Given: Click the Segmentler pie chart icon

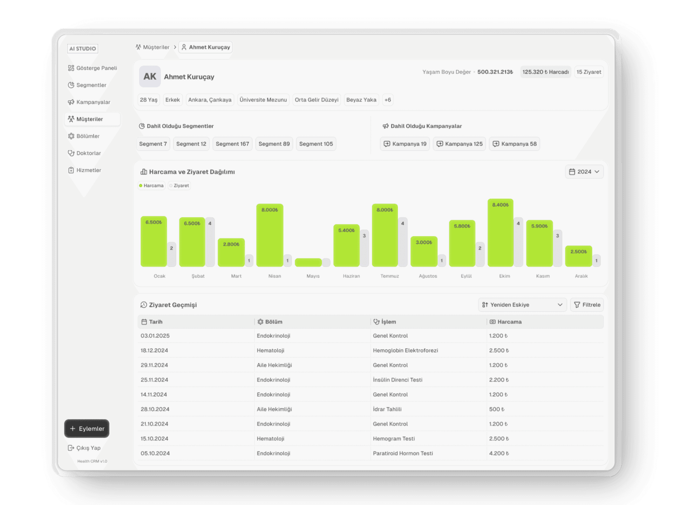Looking at the screenshot, I should click(71, 85).
